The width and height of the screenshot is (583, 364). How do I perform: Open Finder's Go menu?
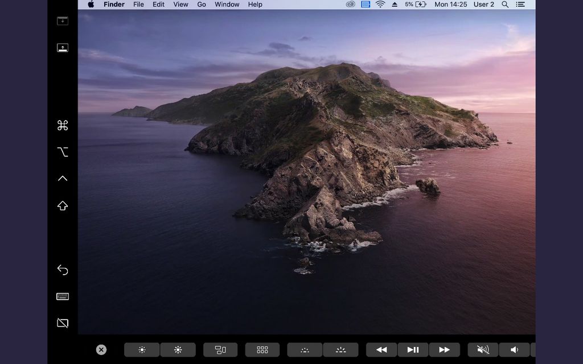[x=201, y=5]
